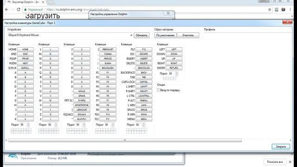Click the APOSTROPHE mapping button
The height and width of the screenshot is (167, 297).
click(82, 105)
